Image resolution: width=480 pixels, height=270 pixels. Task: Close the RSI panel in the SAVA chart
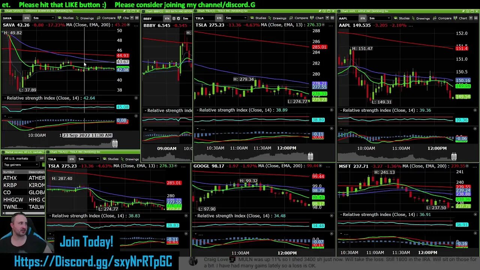[x=136, y=98]
